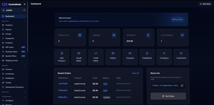Click the Orders stat card icon
This screenshot has height=105, width=214.
pos(114,35)
